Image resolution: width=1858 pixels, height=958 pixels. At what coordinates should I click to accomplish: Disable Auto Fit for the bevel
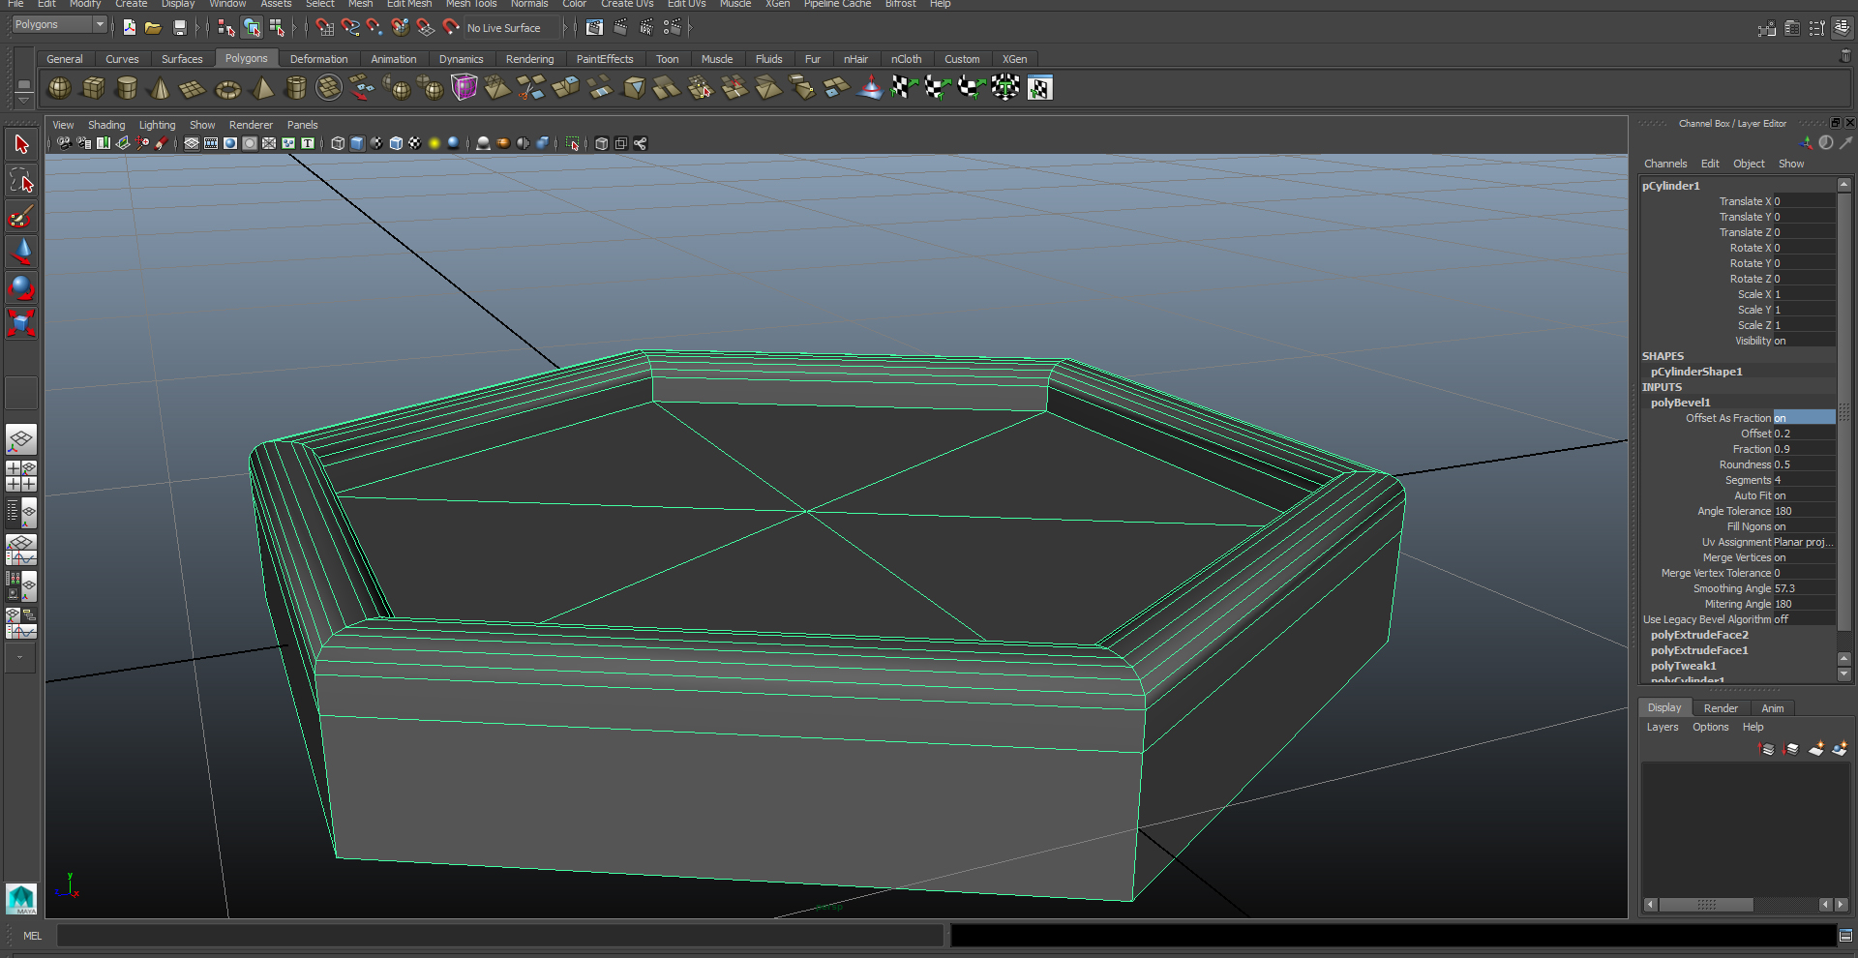pyautogui.click(x=1779, y=495)
